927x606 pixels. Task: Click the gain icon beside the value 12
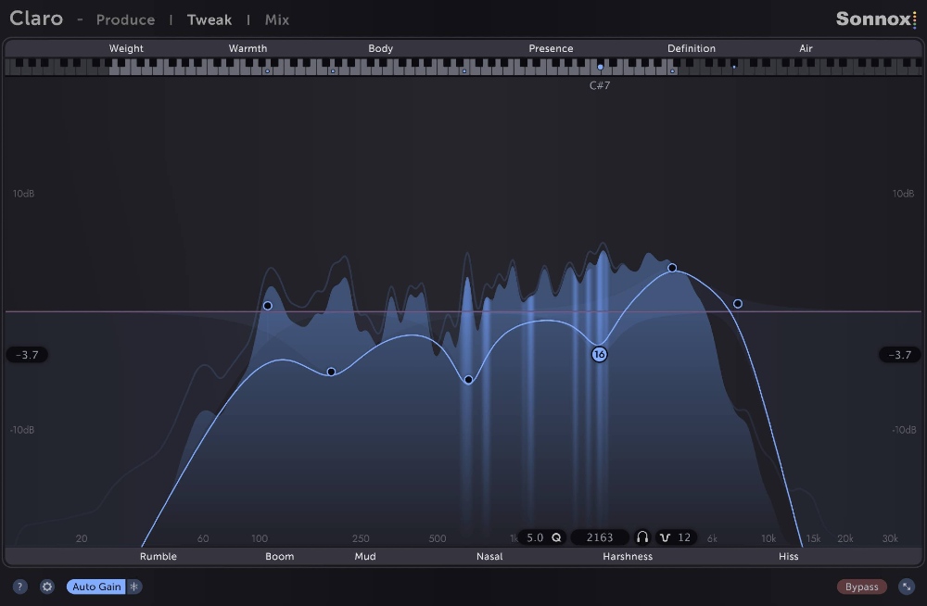[665, 537]
